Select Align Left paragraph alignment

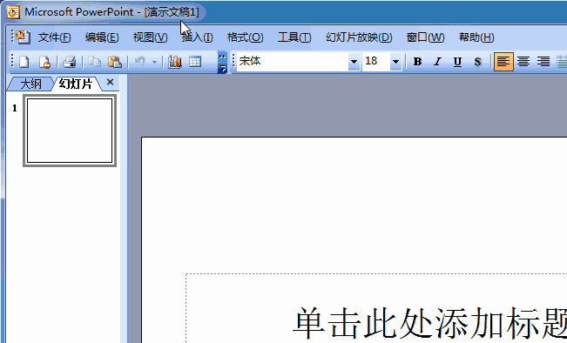503,62
